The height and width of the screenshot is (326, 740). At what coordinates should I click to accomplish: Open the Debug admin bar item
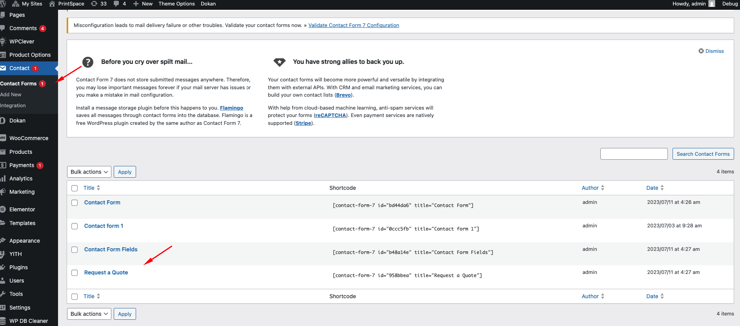730,4
